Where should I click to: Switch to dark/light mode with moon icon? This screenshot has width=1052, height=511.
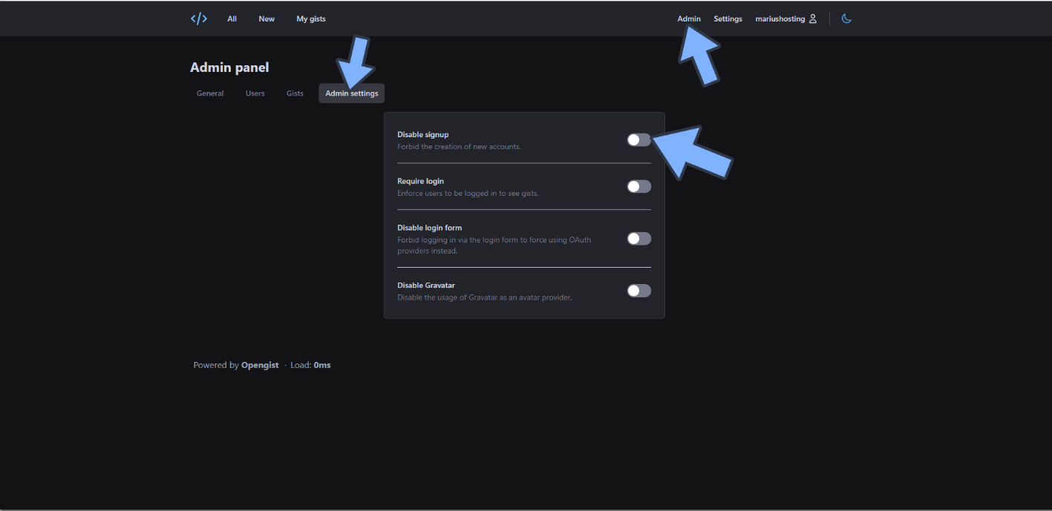[x=846, y=19]
